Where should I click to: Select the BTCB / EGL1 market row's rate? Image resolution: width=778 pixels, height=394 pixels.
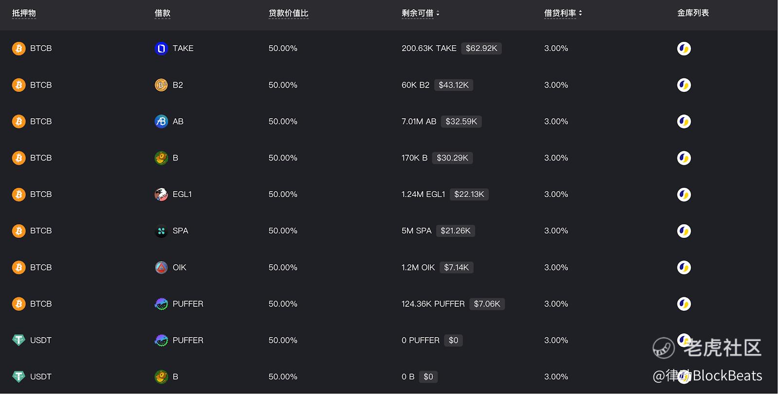556,195
